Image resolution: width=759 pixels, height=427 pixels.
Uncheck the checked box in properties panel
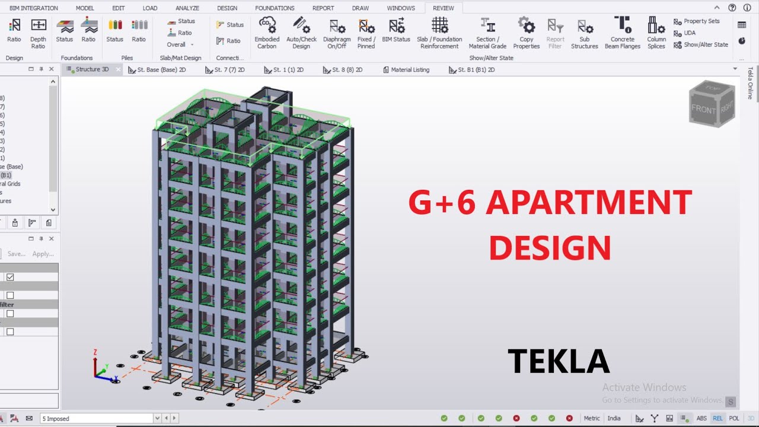[x=10, y=277]
